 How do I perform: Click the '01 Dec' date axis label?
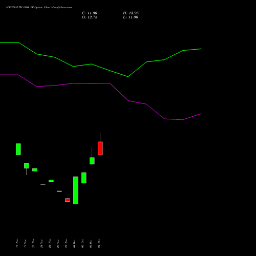click(74, 243)
